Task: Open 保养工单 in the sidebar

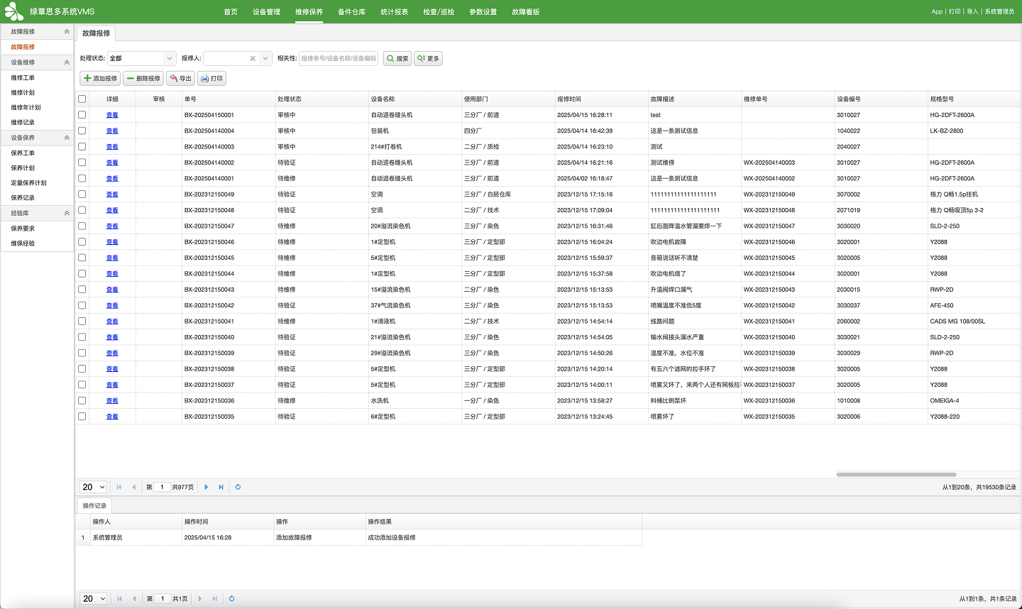Action: tap(23, 153)
